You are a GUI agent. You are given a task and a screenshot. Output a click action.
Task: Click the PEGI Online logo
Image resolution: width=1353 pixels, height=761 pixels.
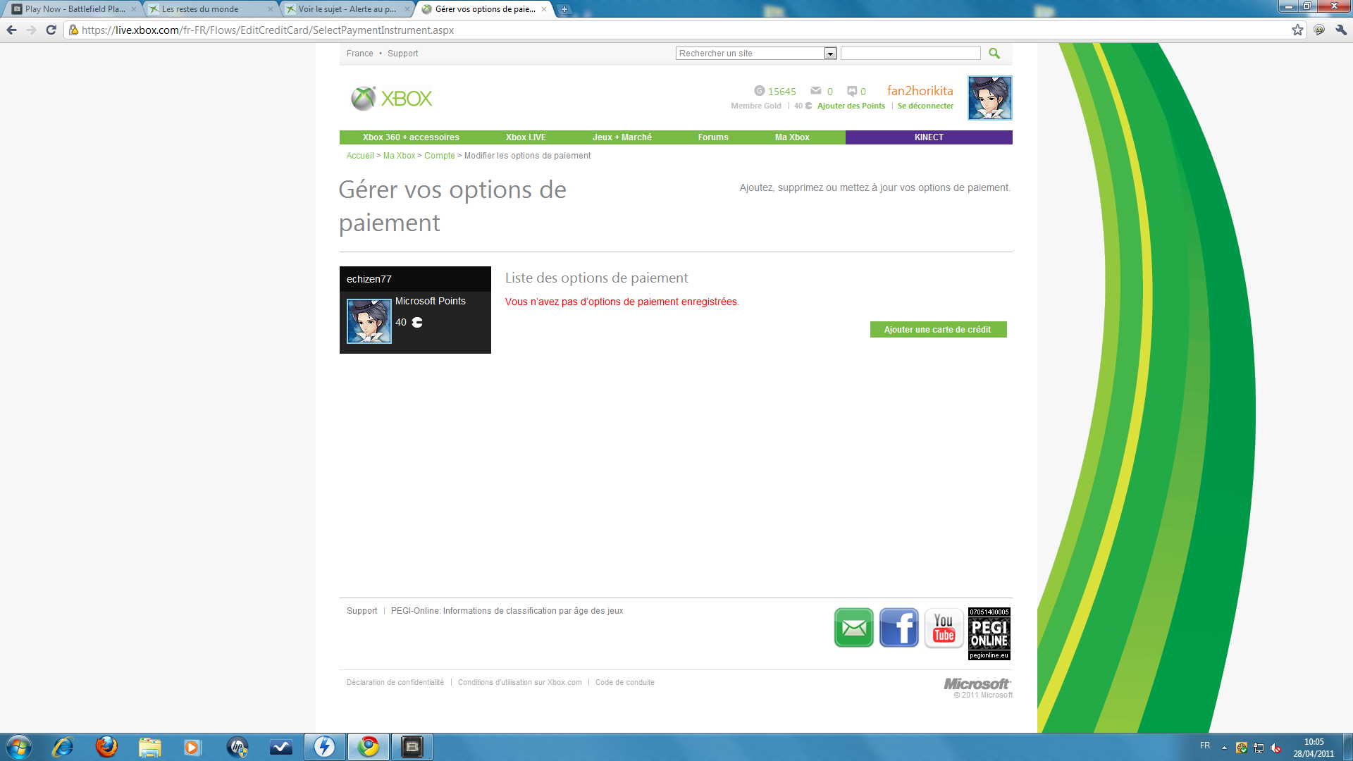click(988, 633)
